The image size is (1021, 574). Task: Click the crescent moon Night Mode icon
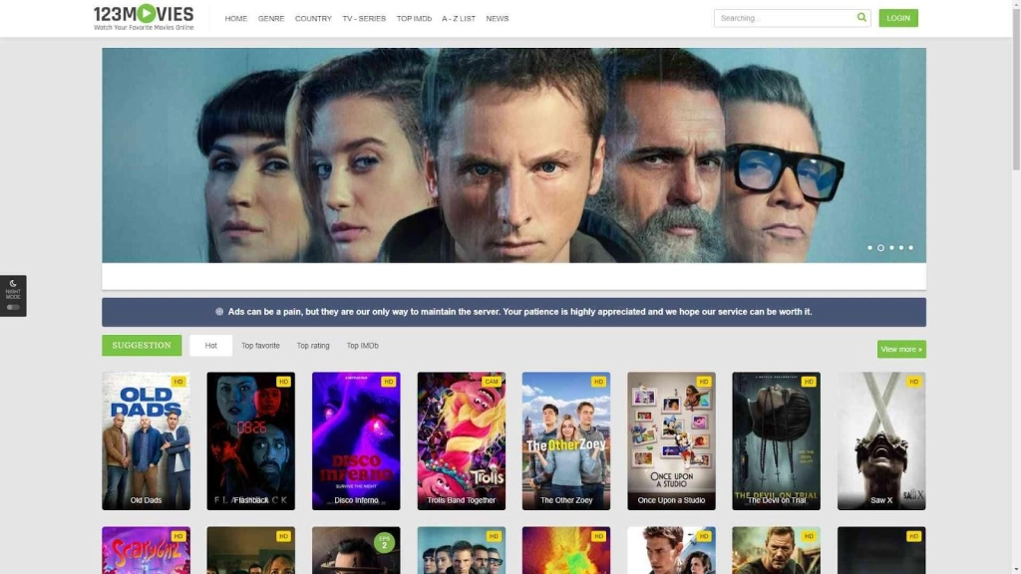tap(13, 284)
